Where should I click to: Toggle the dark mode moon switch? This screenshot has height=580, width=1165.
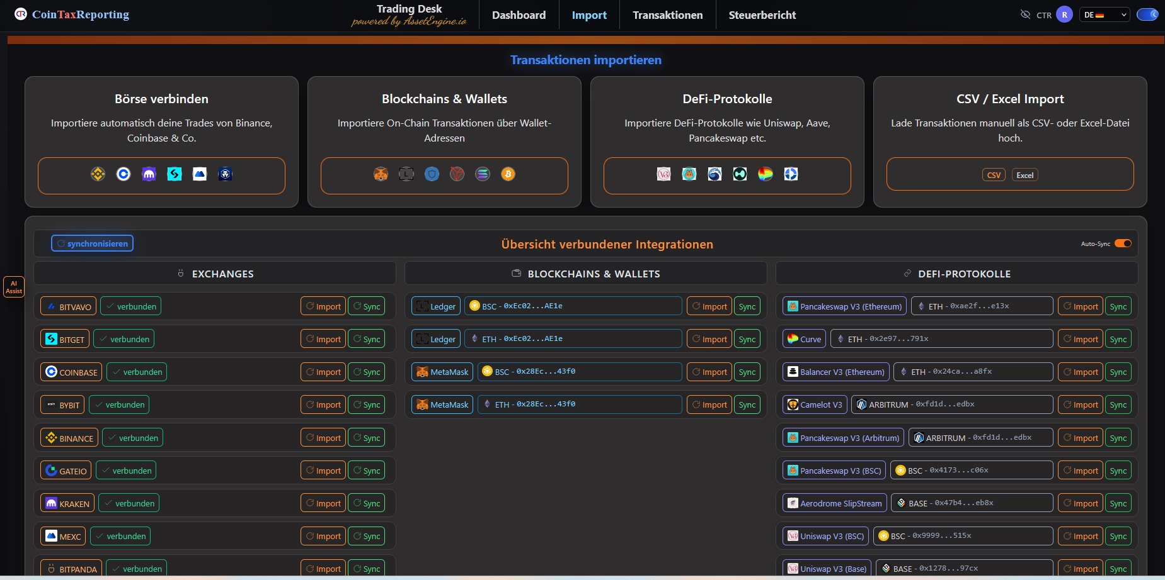1147,14
